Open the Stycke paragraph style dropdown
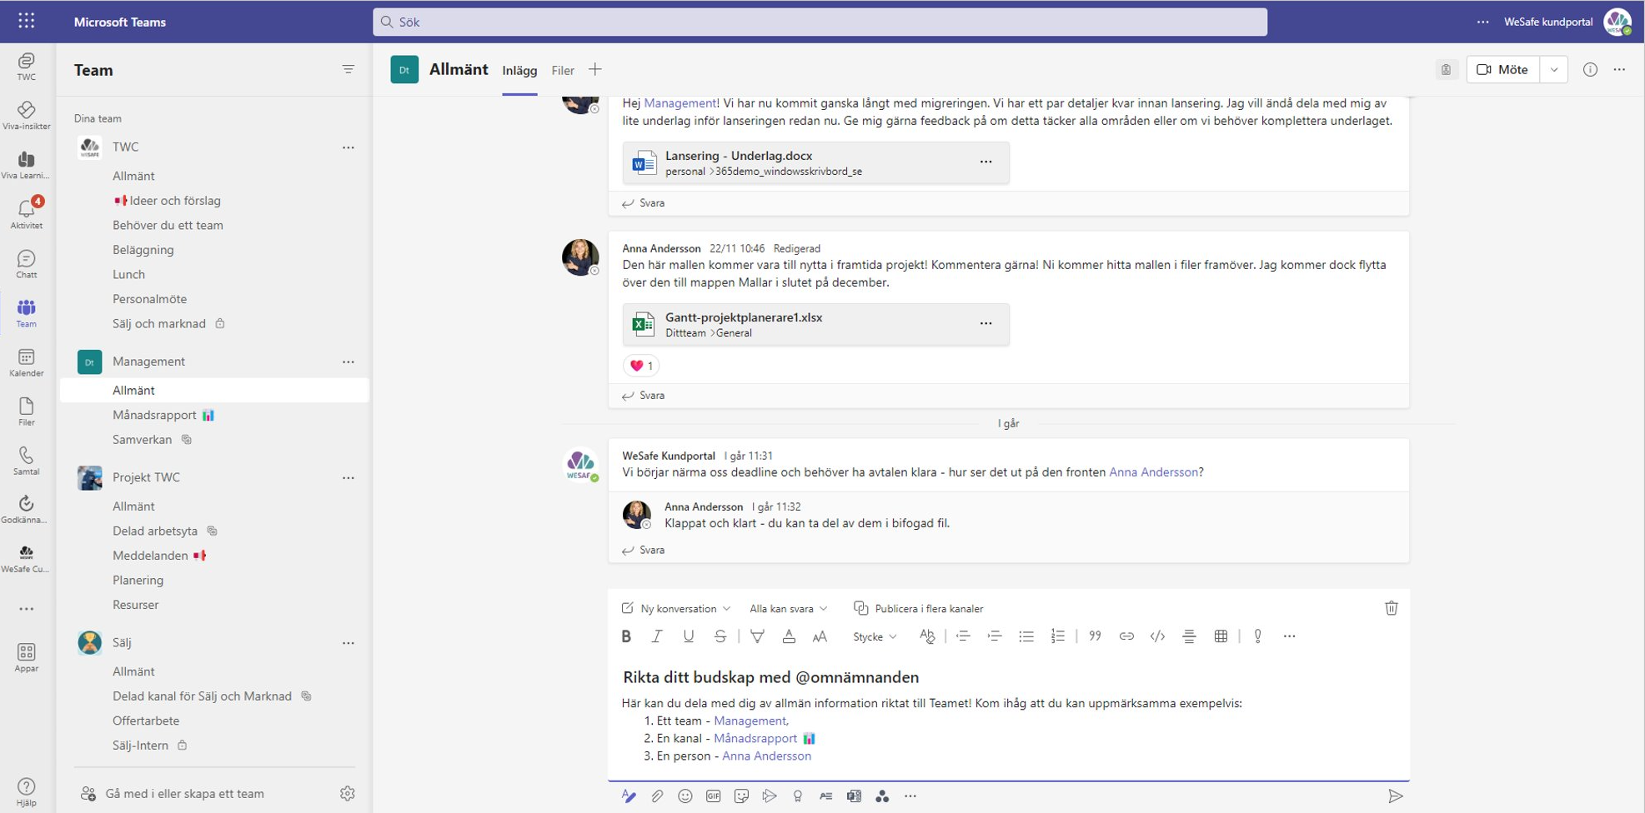The image size is (1645, 813). [x=874, y=636]
